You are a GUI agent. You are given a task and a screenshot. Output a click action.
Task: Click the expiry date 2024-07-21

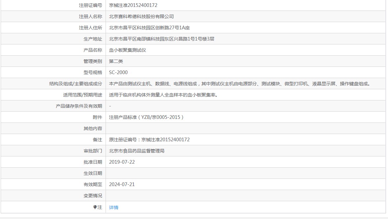click(122, 184)
